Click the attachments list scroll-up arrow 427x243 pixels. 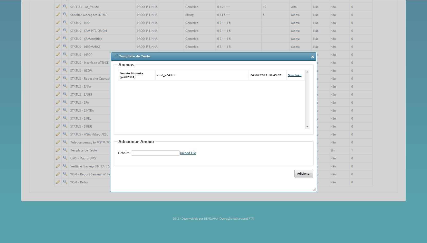point(307,72)
